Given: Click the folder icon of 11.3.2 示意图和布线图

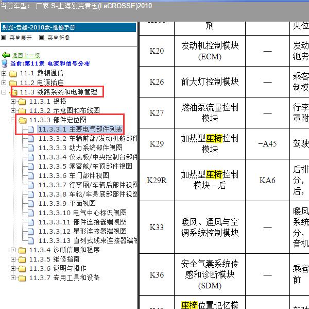Looking at the screenshot, I should [x=22, y=110].
